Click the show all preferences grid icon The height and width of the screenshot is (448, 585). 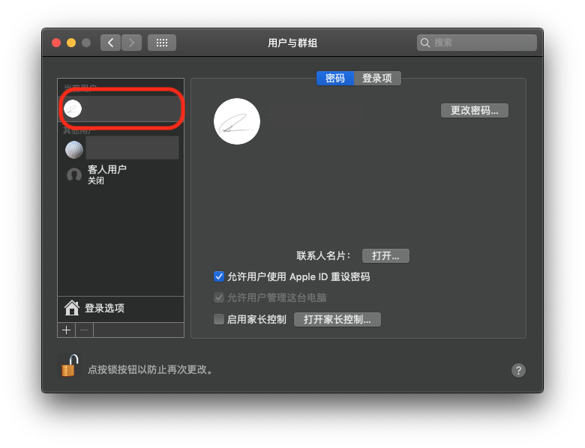point(162,43)
